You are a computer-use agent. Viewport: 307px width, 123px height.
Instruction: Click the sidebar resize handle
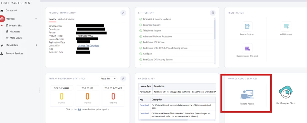[39, 90]
